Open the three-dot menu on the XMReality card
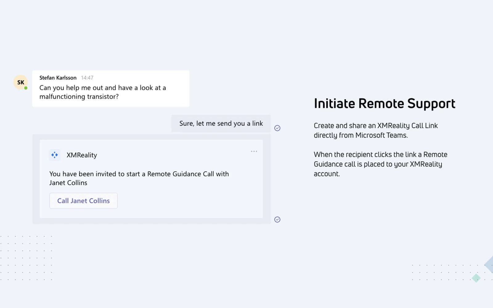The height and width of the screenshot is (308, 493). tap(254, 151)
